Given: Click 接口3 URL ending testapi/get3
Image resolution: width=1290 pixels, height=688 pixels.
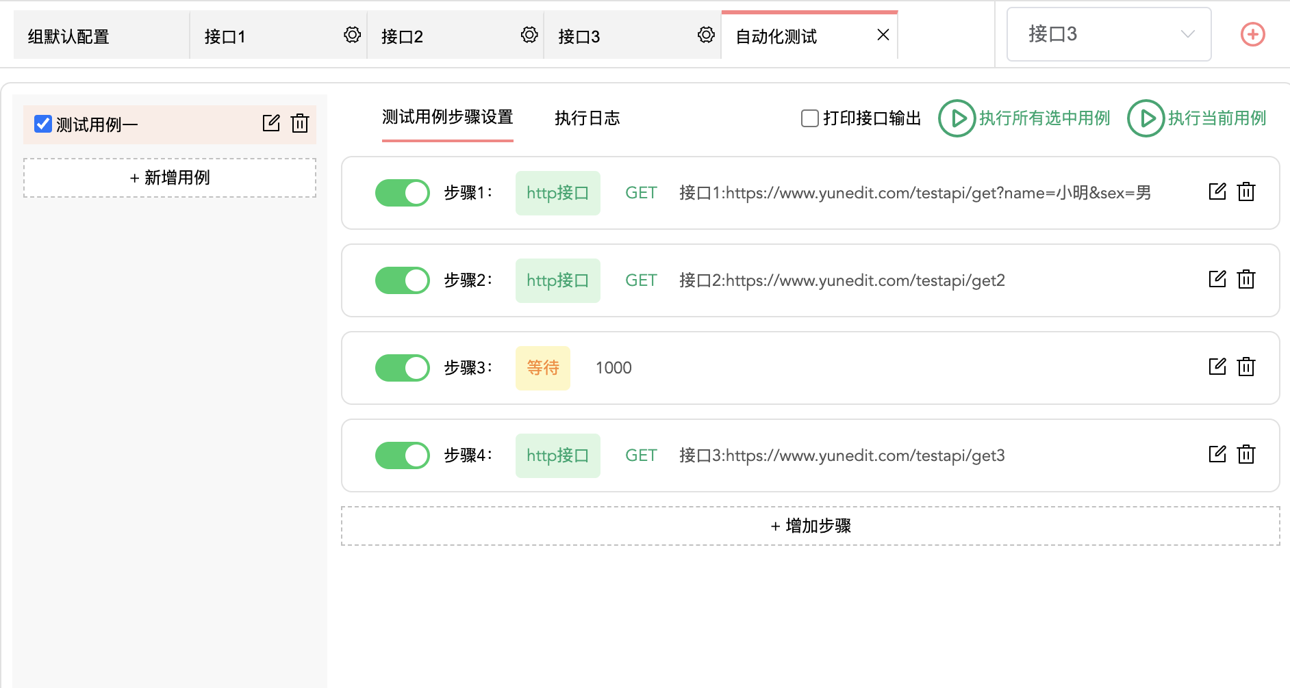Looking at the screenshot, I should [x=842, y=455].
